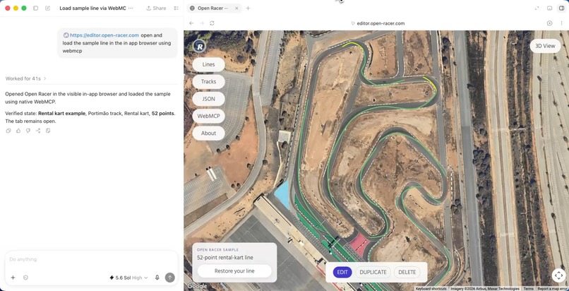The image size is (569, 291).
Task: Open the WebMCP menu
Action: click(209, 116)
